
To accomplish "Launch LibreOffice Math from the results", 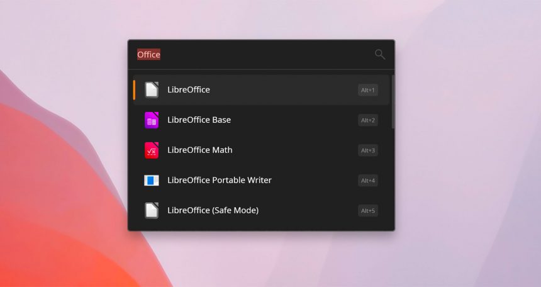I will pyautogui.click(x=261, y=150).
